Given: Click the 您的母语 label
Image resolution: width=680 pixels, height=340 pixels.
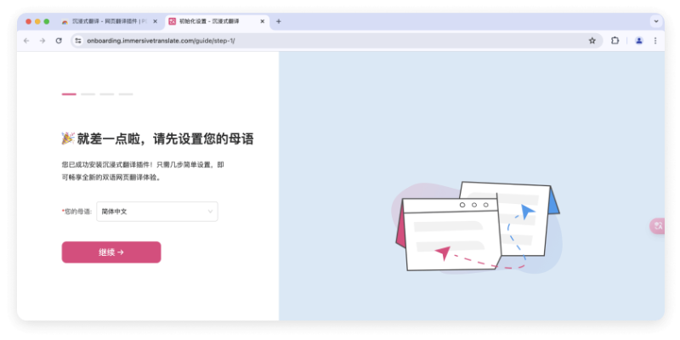Looking at the screenshot, I should (77, 212).
